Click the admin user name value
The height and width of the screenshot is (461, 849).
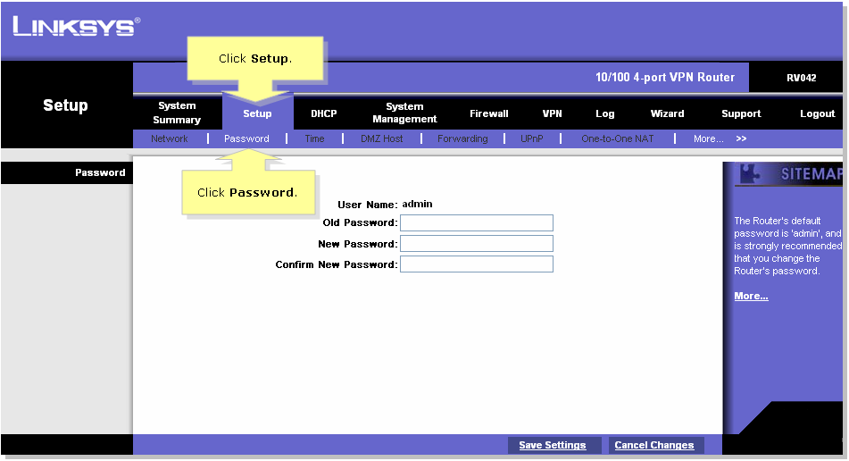[x=417, y=205]
